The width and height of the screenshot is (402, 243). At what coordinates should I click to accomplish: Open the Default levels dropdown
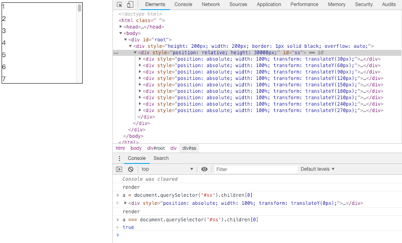point(317,169)
